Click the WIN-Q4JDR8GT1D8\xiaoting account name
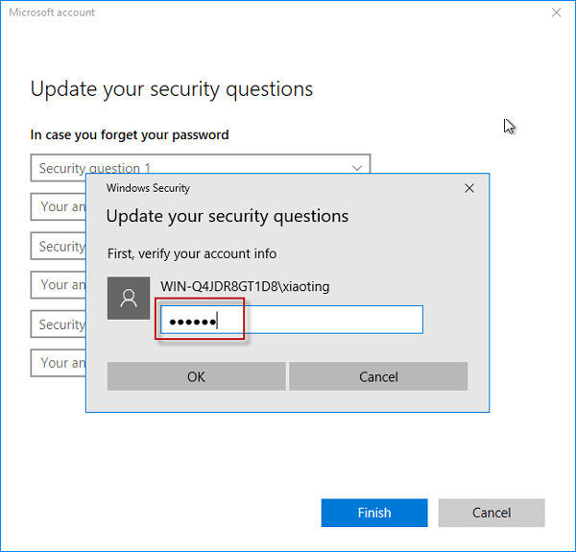Image resolution: width=576 pixels, height=552 pixels. (245, 286)
